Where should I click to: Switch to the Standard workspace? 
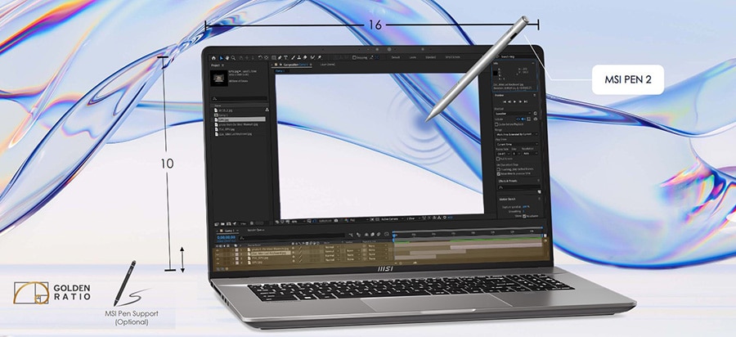(430, 57)
